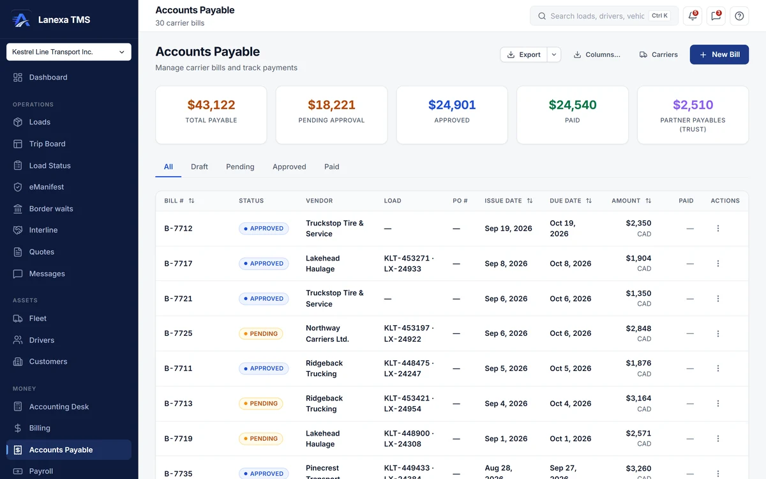The image size is (766, 479).
Task: Click the Partner Payables $2,510 card
Action: pos(693,115)
